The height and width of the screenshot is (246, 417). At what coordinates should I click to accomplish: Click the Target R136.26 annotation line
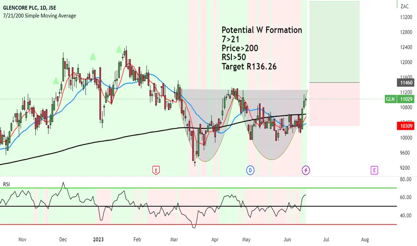pos(249,67)
